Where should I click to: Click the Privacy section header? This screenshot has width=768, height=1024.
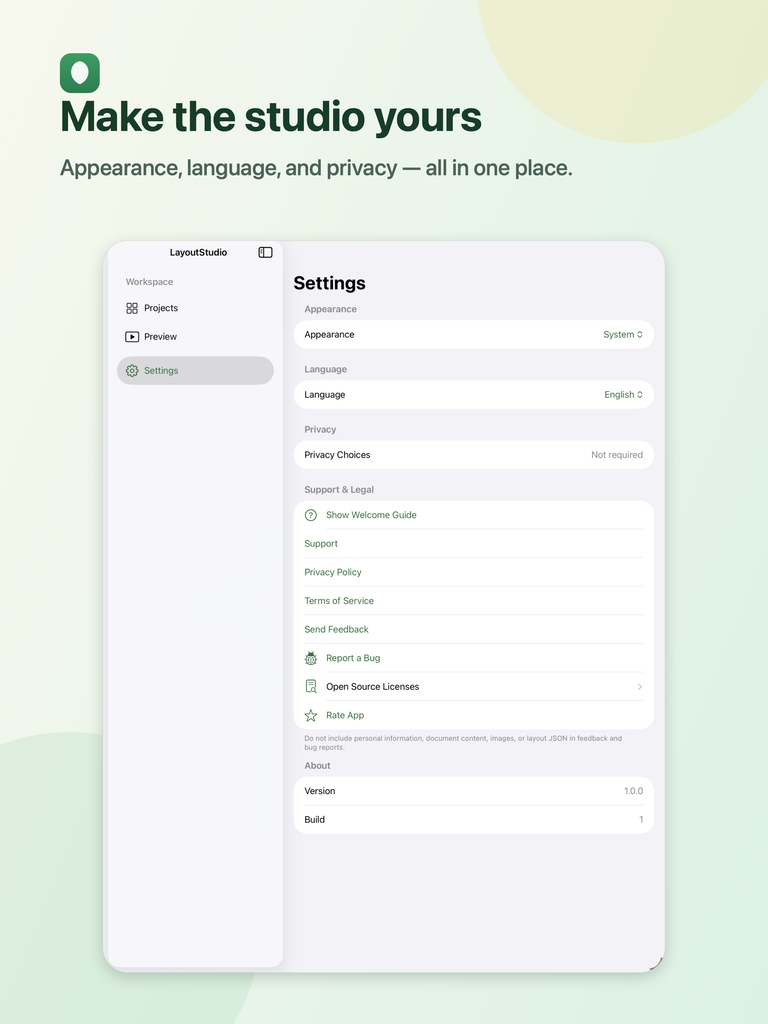coord(320,430)
